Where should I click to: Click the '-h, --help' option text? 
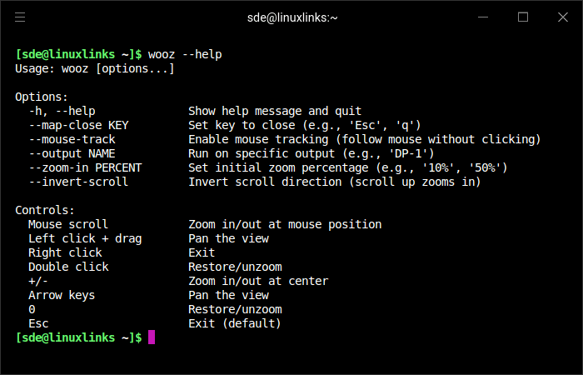[x=62, y=111]
